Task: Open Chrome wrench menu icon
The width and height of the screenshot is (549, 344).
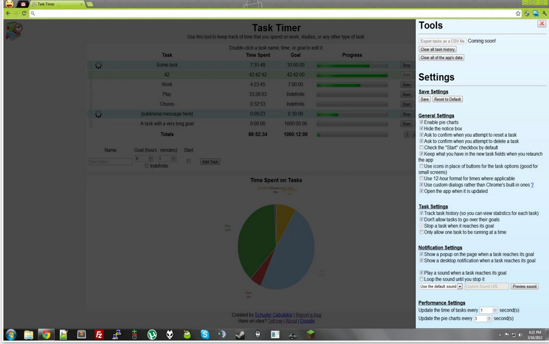Action: [544, 13]
